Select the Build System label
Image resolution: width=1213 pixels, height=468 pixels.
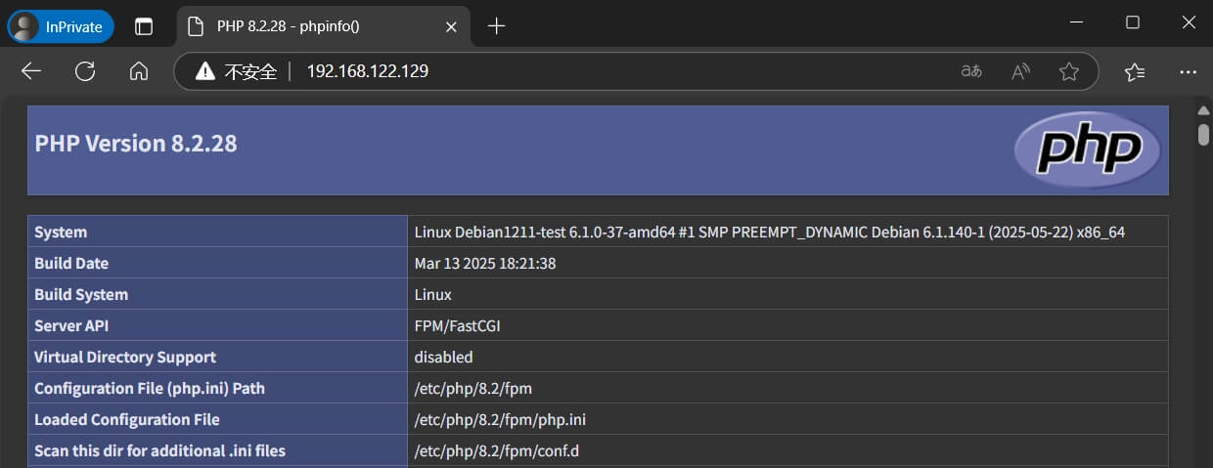click(x=81, y=294)
